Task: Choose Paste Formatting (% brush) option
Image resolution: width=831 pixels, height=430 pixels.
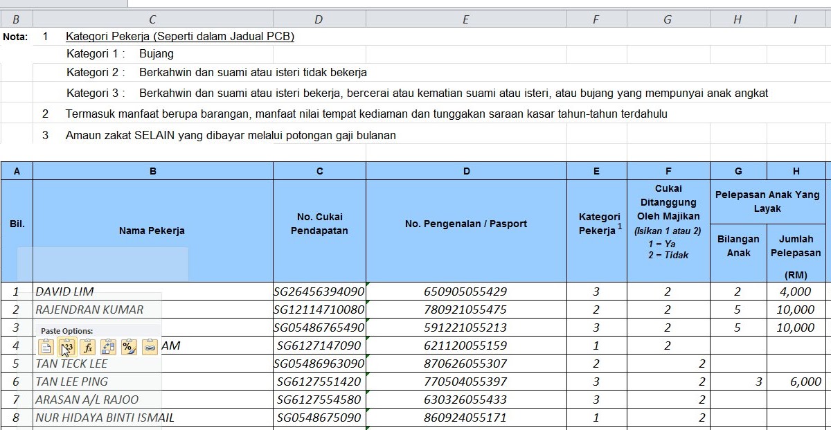Action: point(129,347)
